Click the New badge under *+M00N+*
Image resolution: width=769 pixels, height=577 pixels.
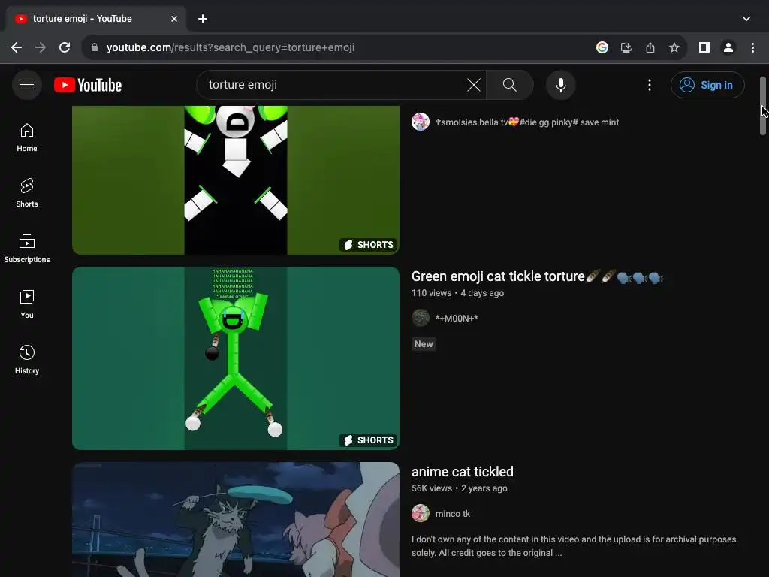pos(424,344)
